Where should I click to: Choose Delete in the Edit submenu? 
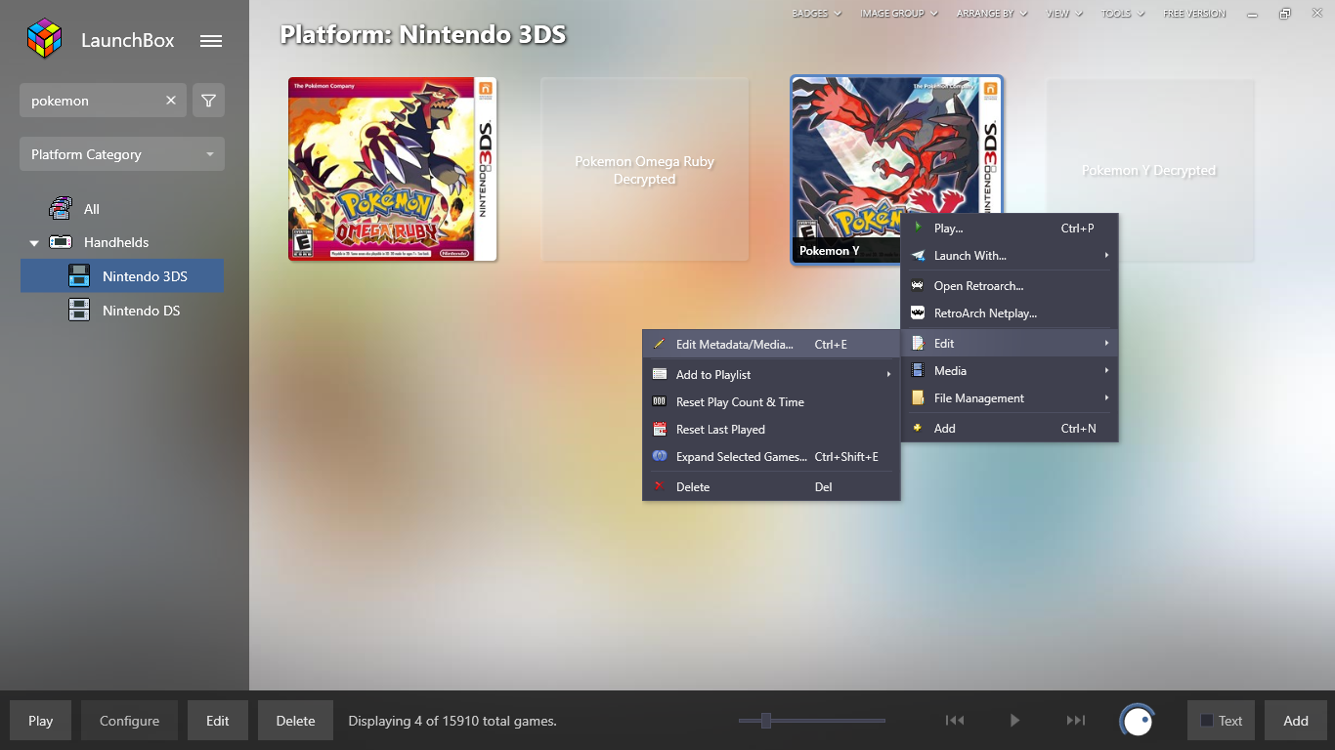coord(771,486)
